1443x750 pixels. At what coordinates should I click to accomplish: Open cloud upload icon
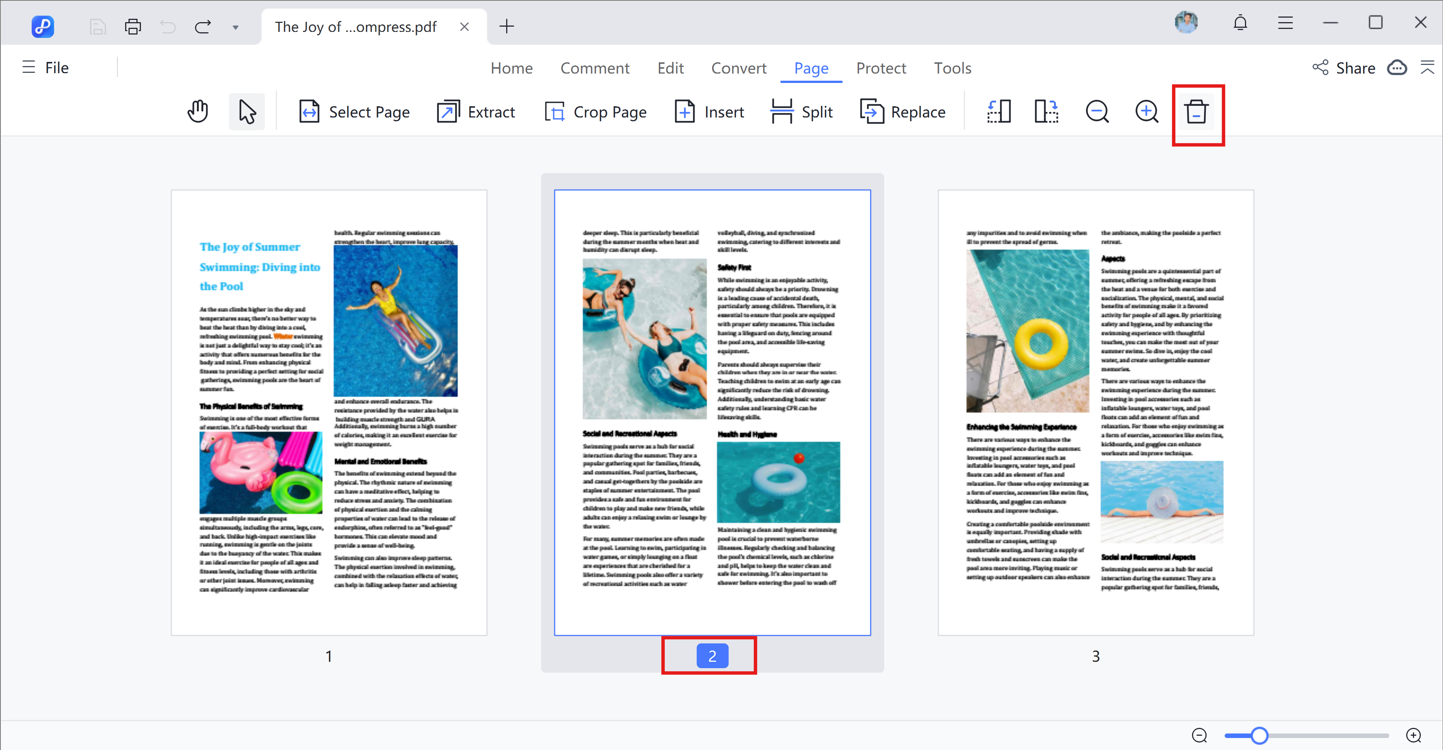click(x=1396, y=68)
